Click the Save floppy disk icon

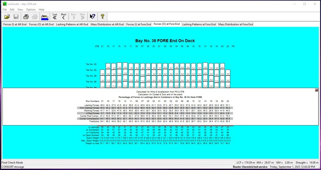[16, 16]
